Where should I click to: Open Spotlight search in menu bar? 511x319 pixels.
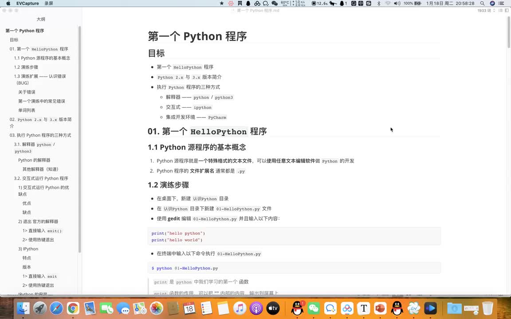(x=482, y=3)
